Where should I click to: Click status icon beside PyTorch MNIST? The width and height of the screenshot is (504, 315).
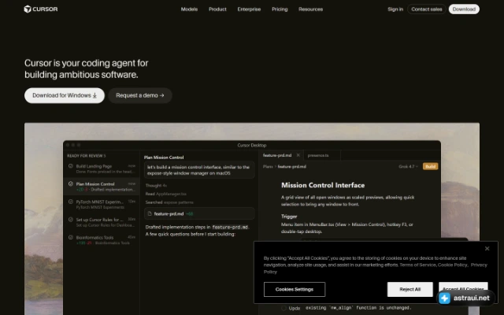click(x=71, y=202)
